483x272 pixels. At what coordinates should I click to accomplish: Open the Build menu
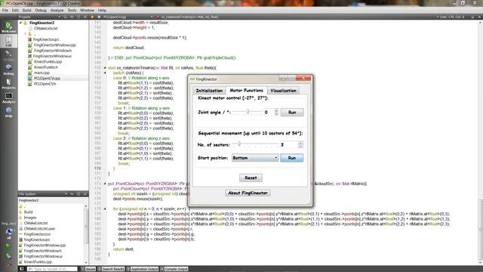(27, 10)
